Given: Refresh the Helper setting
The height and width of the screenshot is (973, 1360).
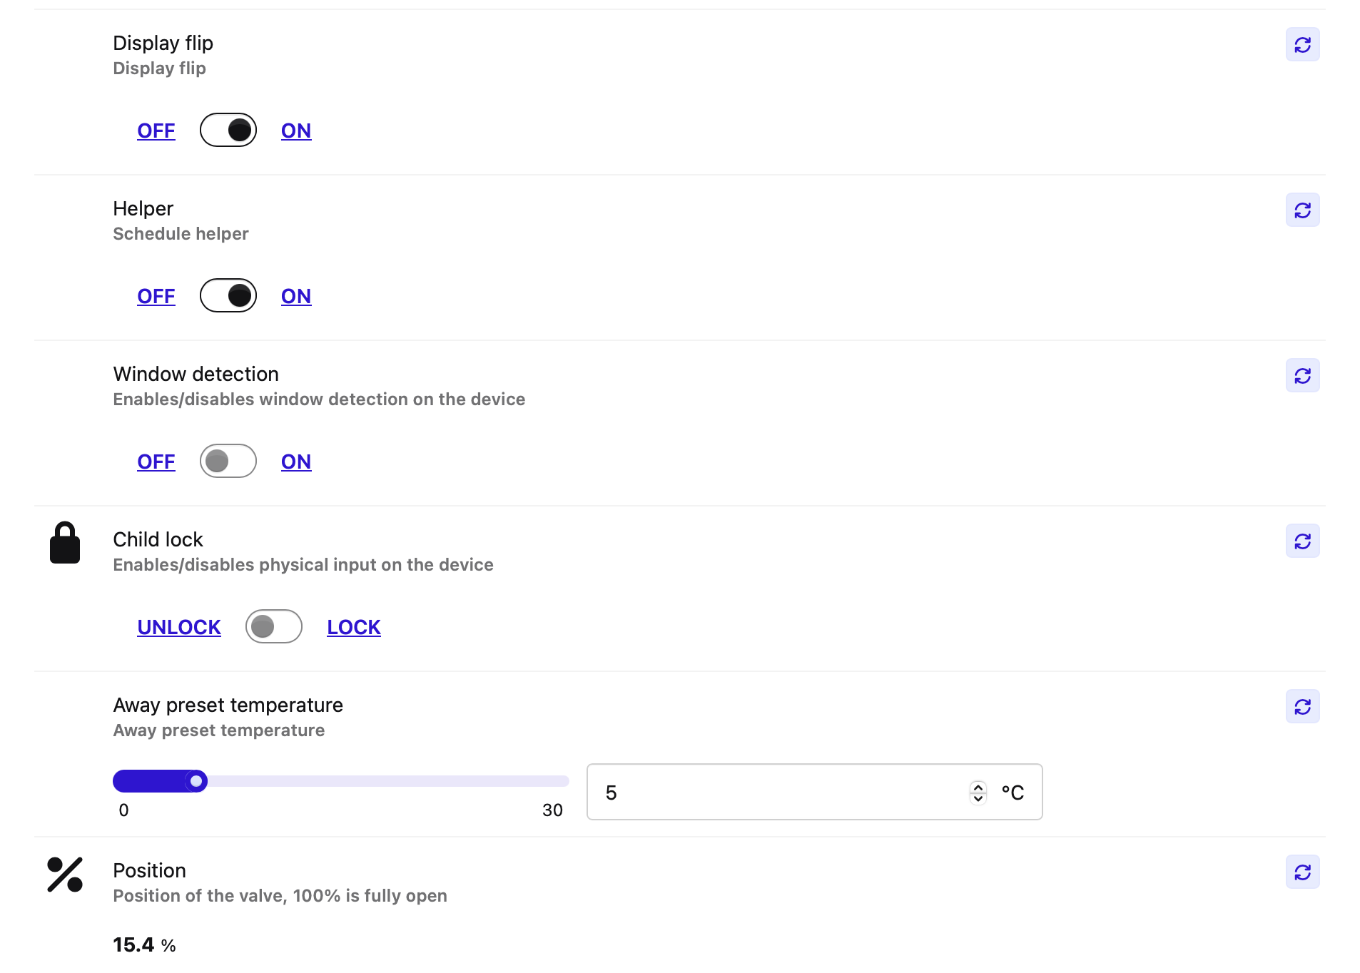Looking at the screenshot, I should 1302,210.
